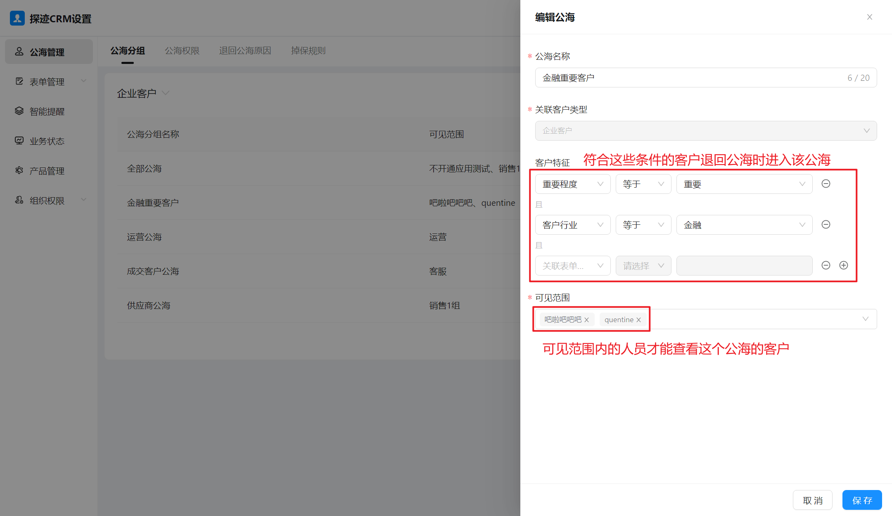Close the 编辑公海 panel
Screen dimensions: 892x516
coord(869,17)
